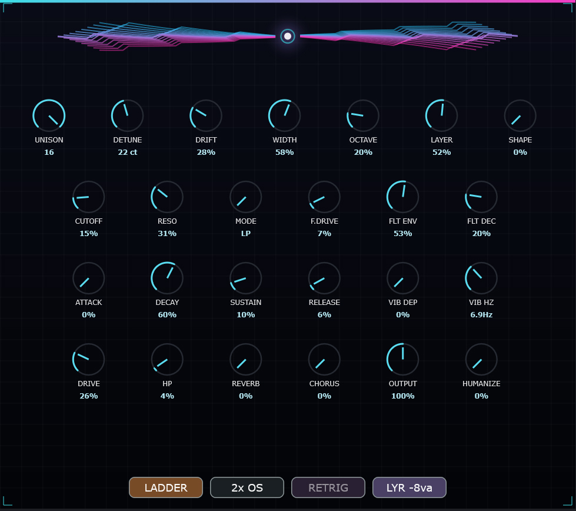Click the LAYER knob

click(441, 116)
